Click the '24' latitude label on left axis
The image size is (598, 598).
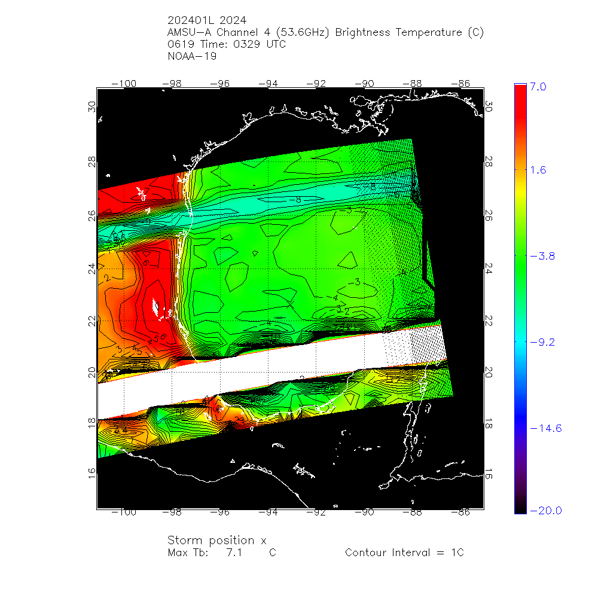pyautogui.click(x=92, y=269)
